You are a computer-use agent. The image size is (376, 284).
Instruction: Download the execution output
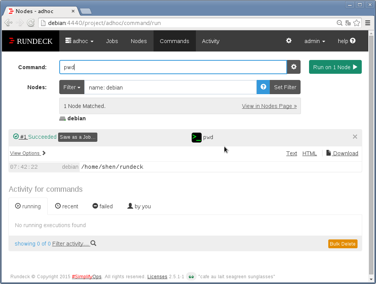(342, 153)
